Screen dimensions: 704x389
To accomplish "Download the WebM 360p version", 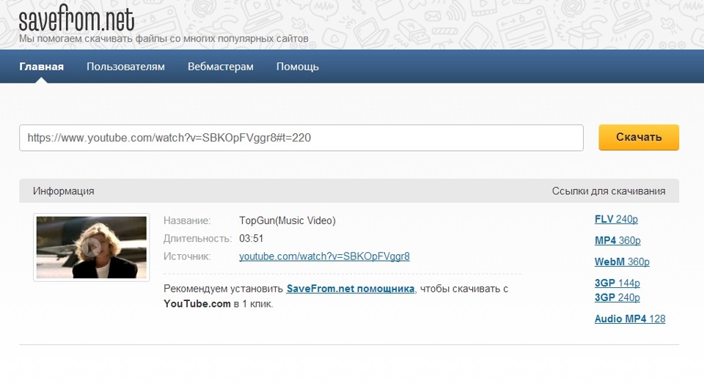I will point(622,262).
